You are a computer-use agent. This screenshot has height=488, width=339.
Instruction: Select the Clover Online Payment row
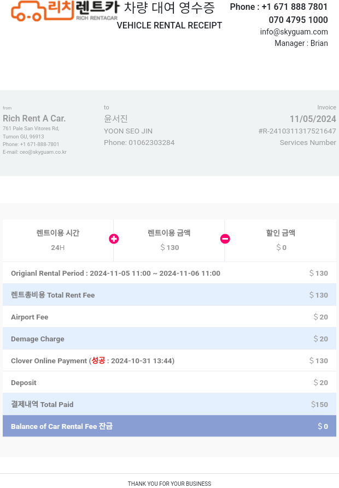[x=169, y=361]
